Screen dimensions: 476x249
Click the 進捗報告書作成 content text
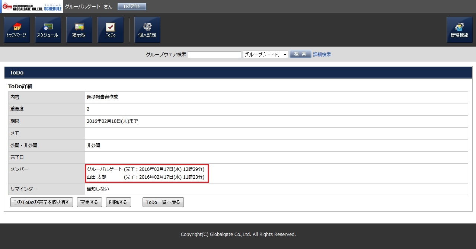[x=102, y=97]
